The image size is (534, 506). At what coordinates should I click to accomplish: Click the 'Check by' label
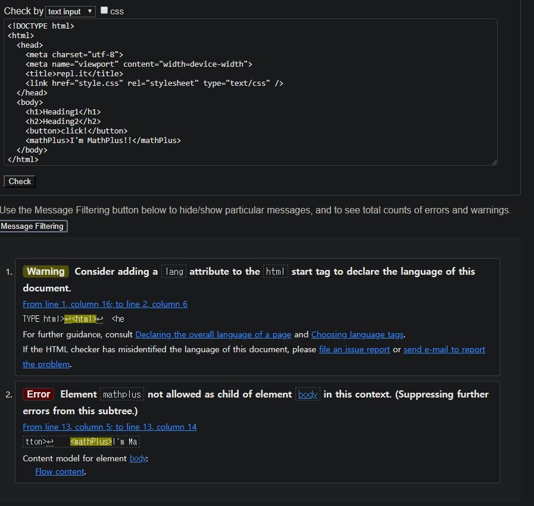coord(23,11)
